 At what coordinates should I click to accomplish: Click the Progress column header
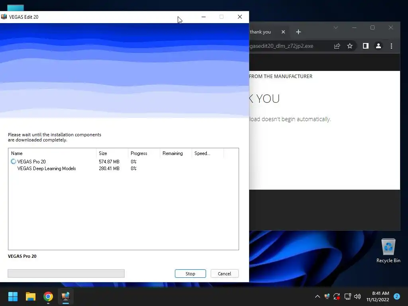[144, 153]
